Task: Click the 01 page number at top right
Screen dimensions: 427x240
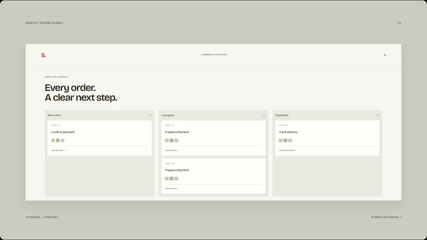Action: pos(400,23)
